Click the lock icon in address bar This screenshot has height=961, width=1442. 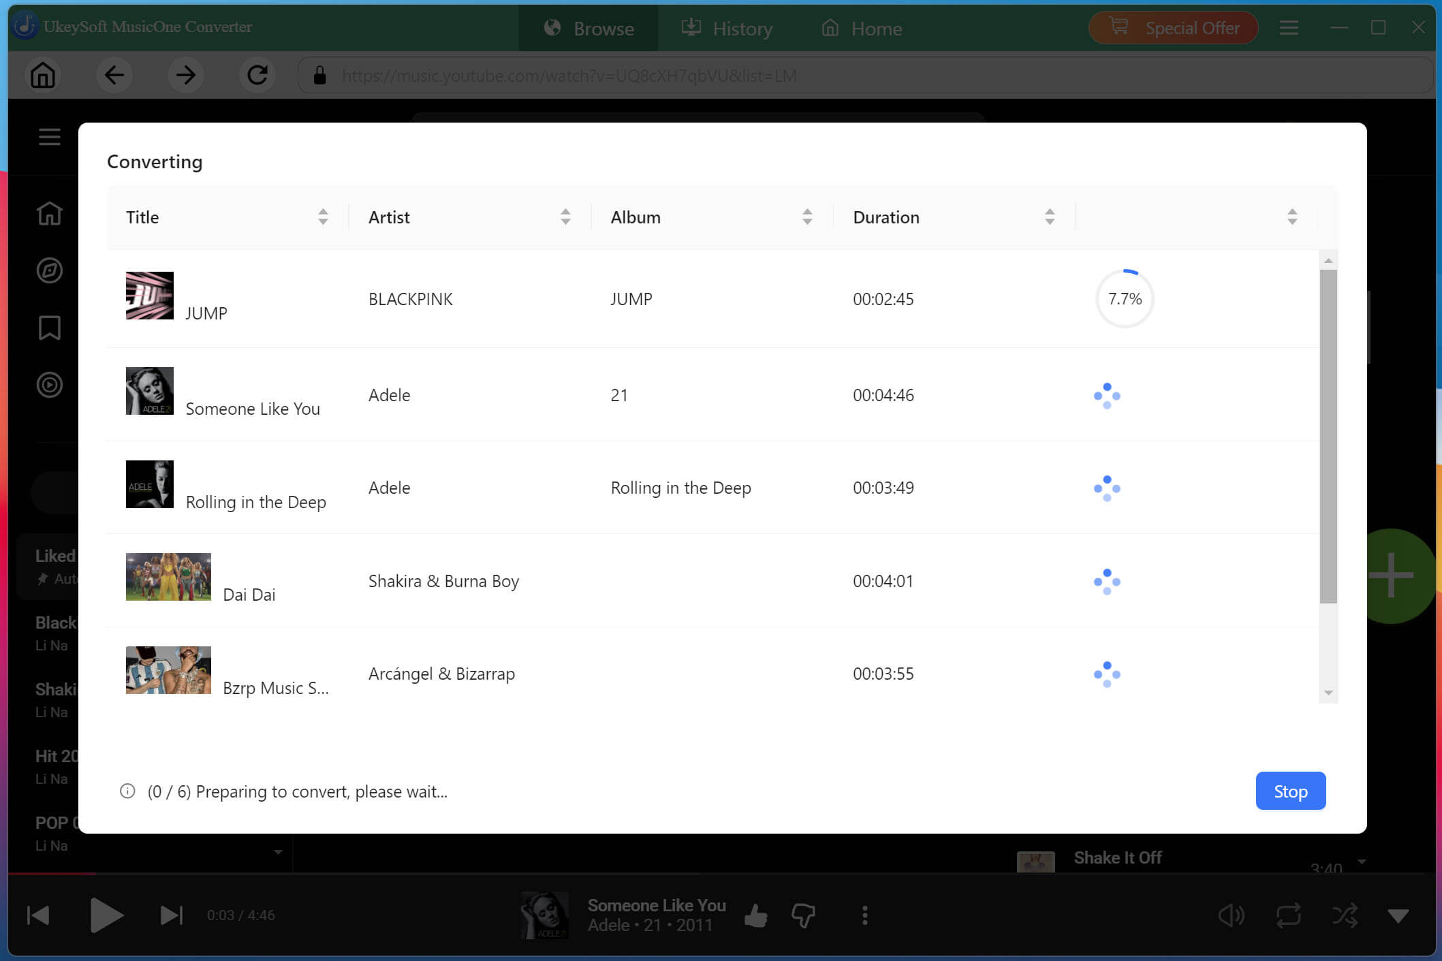[x=319, y=75]
